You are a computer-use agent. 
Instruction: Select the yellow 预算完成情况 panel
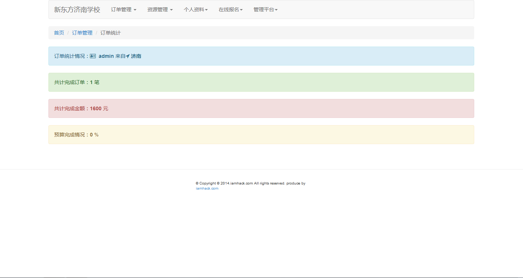click(261, 135)
